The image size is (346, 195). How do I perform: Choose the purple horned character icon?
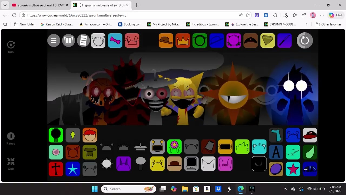click(124, 164)
